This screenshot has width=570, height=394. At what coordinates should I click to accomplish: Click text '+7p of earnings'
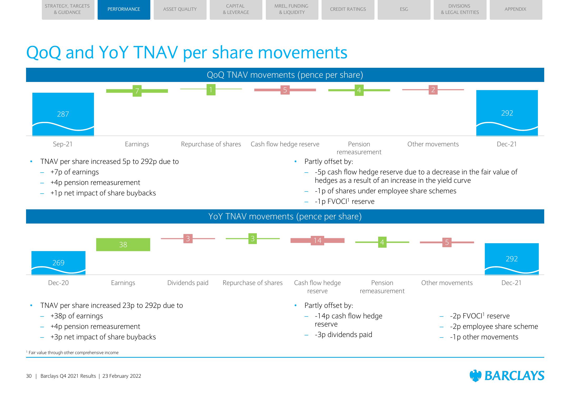75,172
